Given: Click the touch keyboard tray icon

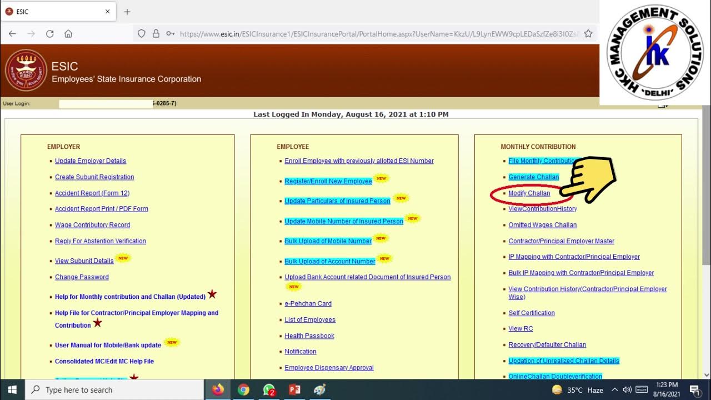Looking at the screenshot, I should [642, 390].
